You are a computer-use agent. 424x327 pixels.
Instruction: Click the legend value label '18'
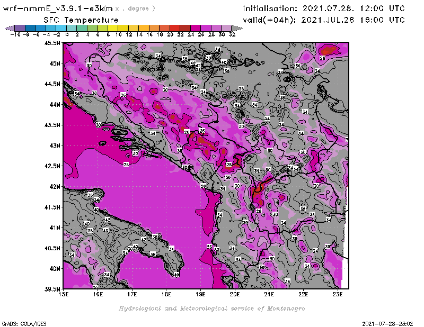(x=160, y=34)
